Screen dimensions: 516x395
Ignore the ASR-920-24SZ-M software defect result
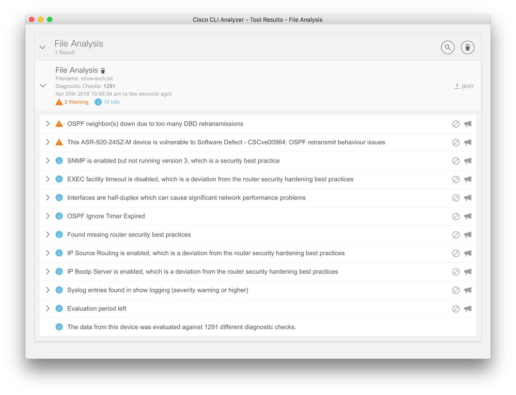click(x=456, y=142)
